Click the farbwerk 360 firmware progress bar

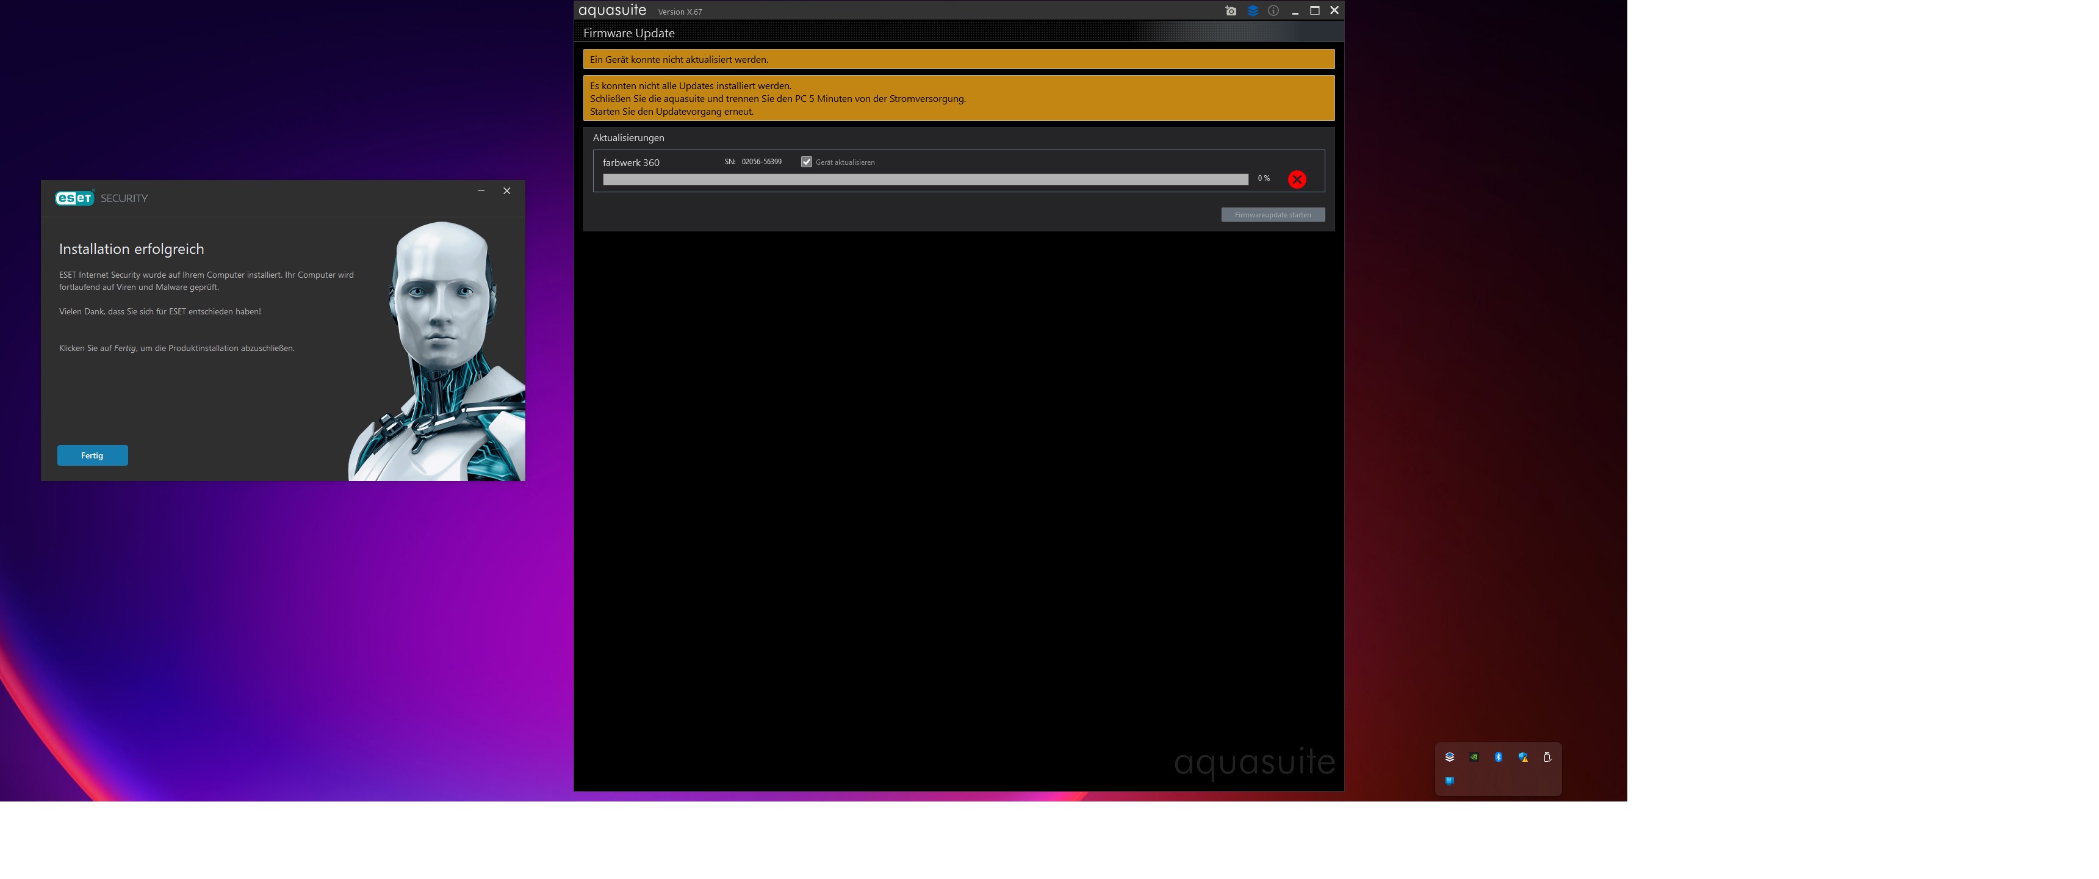tap(926, 179)
